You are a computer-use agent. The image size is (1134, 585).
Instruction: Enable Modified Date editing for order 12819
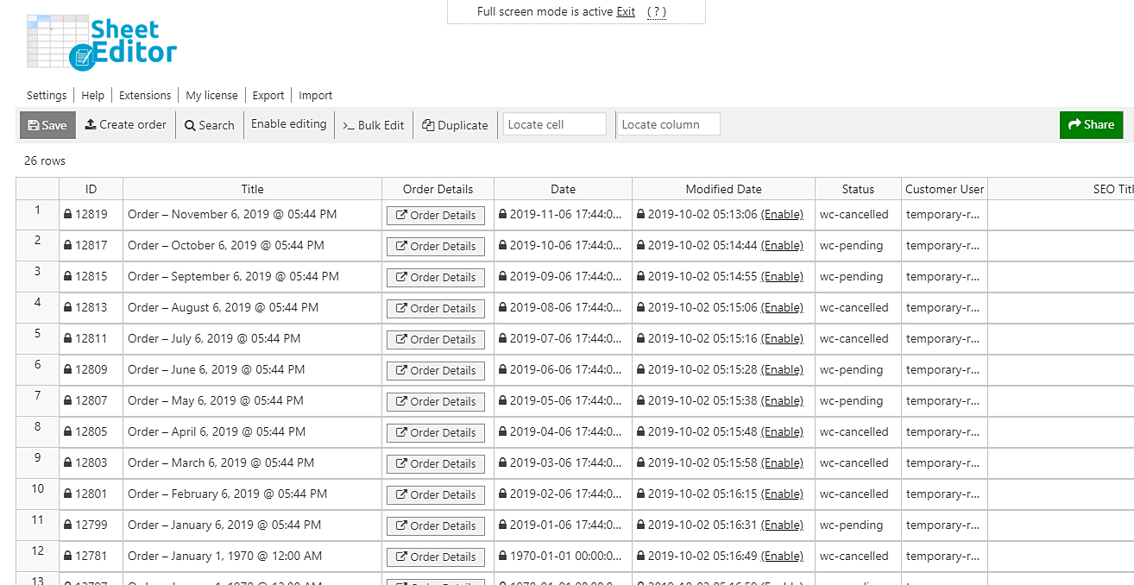pyautogui.click(x=782, y=215)
